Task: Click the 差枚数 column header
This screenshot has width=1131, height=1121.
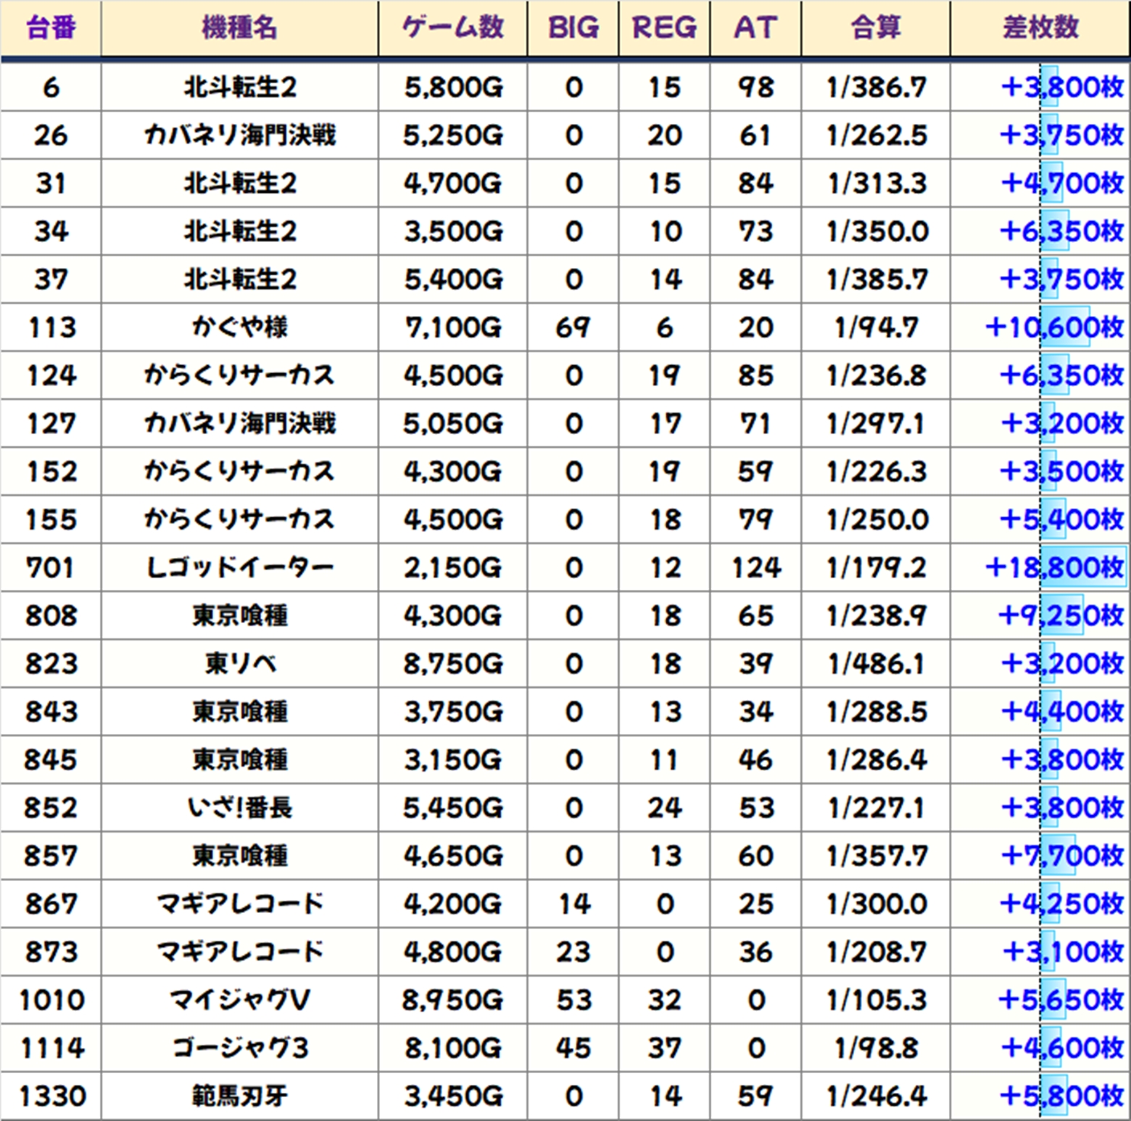Action: (1040, 28)
